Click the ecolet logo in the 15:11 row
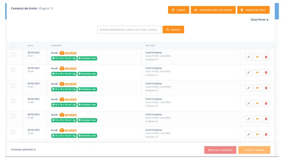Viewport: 284px width, 160px height. coord(68,53)
